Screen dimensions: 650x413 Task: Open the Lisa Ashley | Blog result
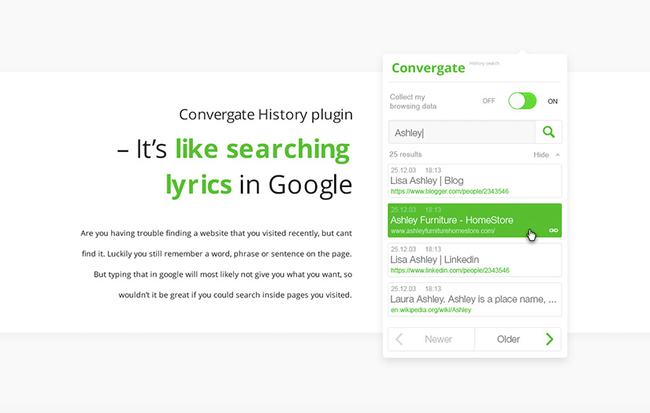coord(474,181)
